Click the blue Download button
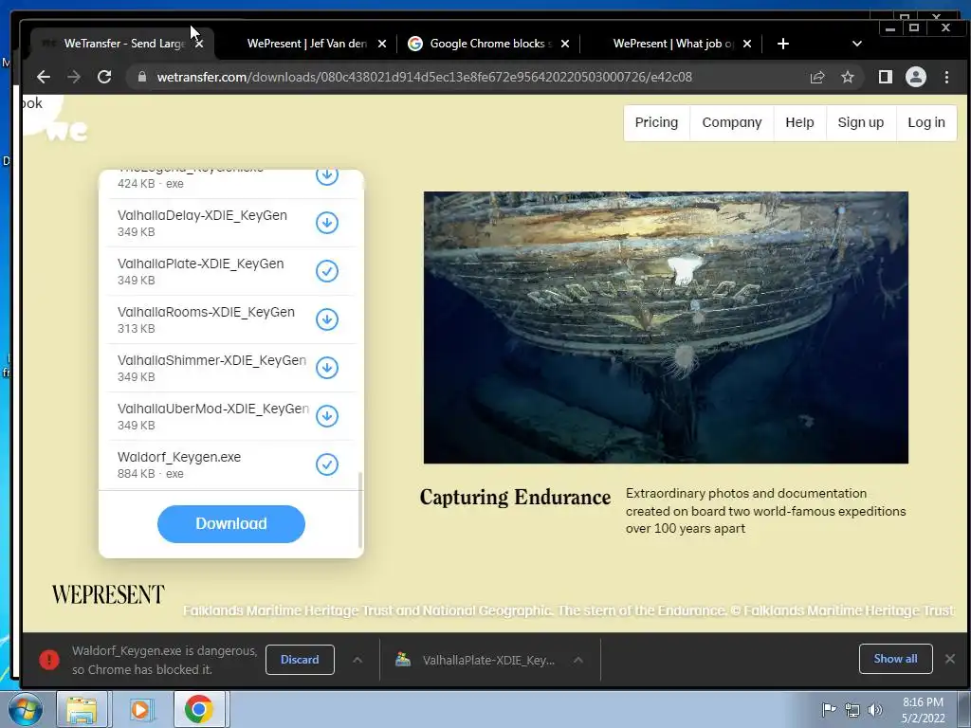This screenshot has height=728, width=971. (x=231, y=523)
